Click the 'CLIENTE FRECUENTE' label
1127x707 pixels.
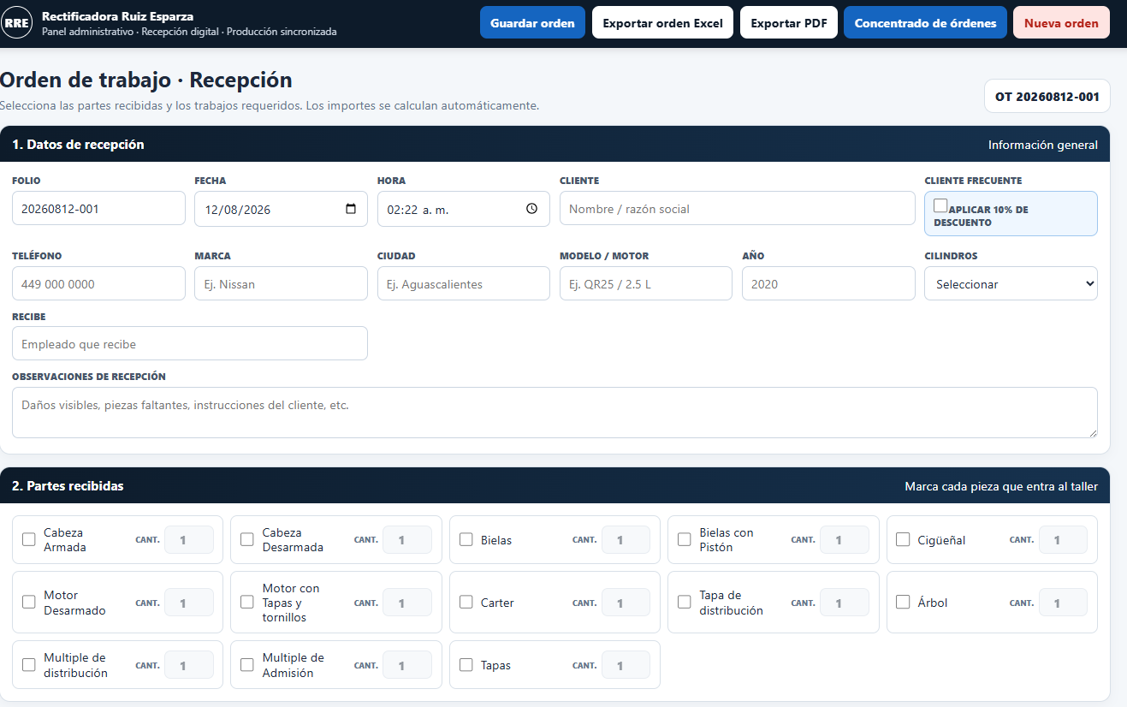973,181
